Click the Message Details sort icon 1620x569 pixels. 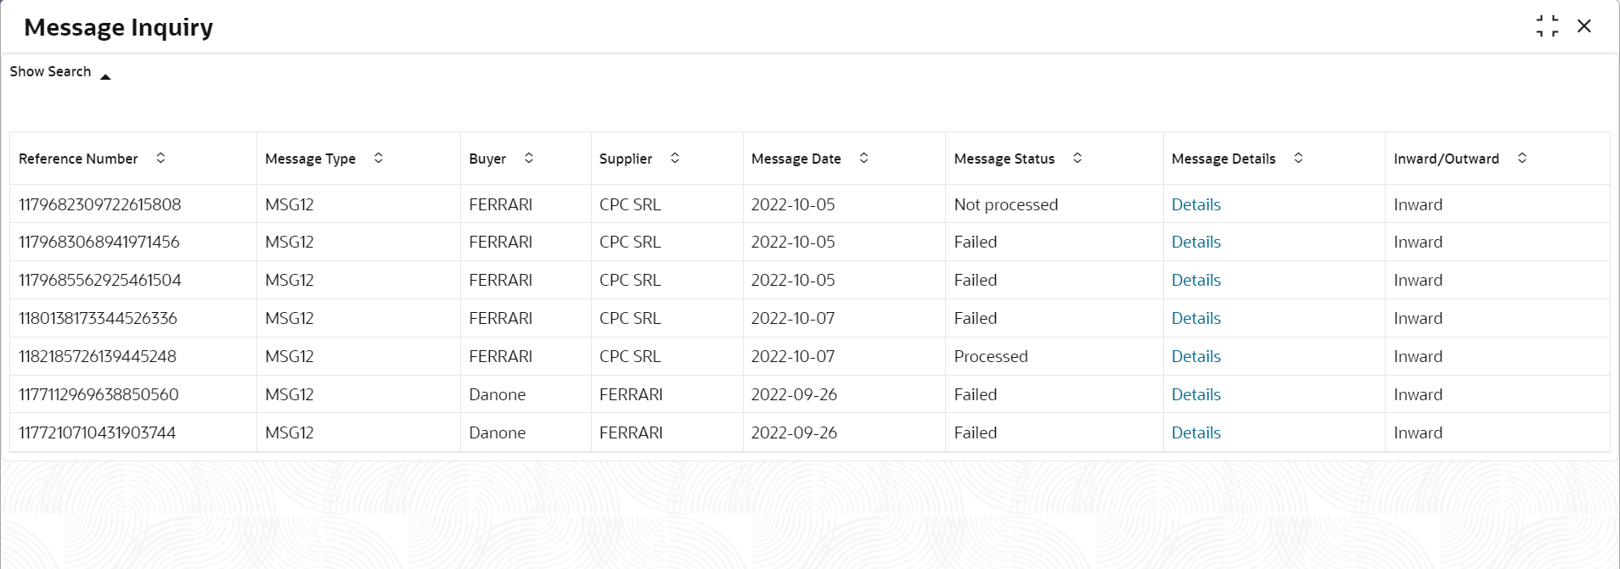point(1298,158)
